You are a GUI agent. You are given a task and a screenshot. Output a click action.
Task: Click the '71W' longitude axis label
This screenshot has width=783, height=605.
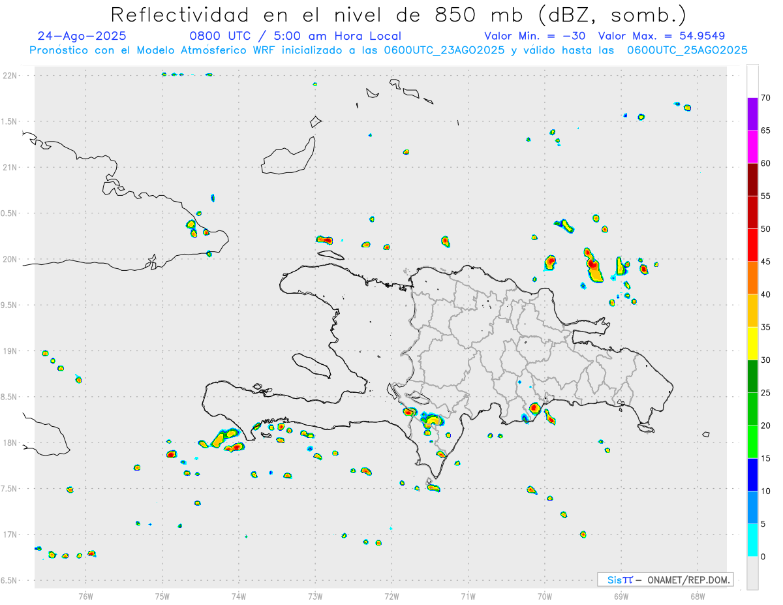468,595
